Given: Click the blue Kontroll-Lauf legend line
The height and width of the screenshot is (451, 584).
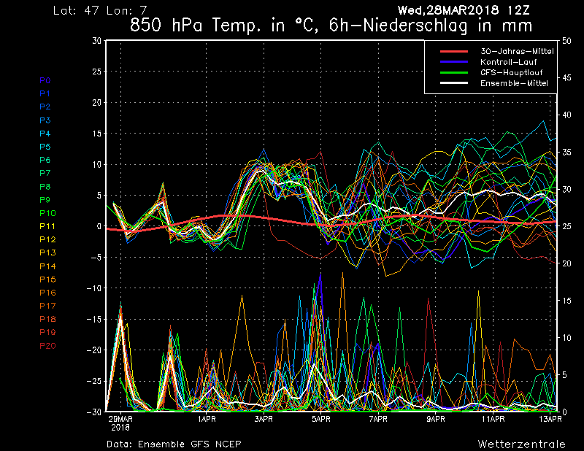Looking at the screenshot, I should tap(453, 63).
